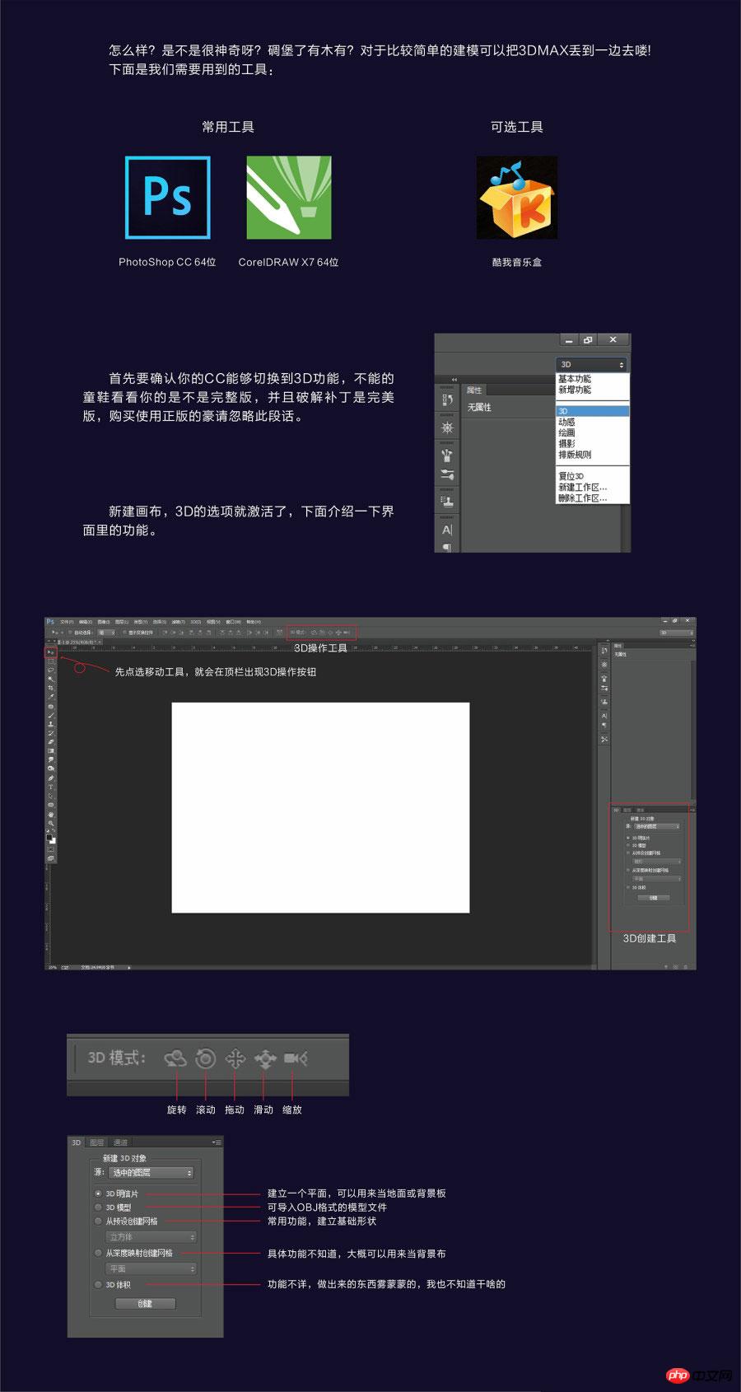
Task: Click the white canvas in Photoshop window
Action: click(320, 807)
